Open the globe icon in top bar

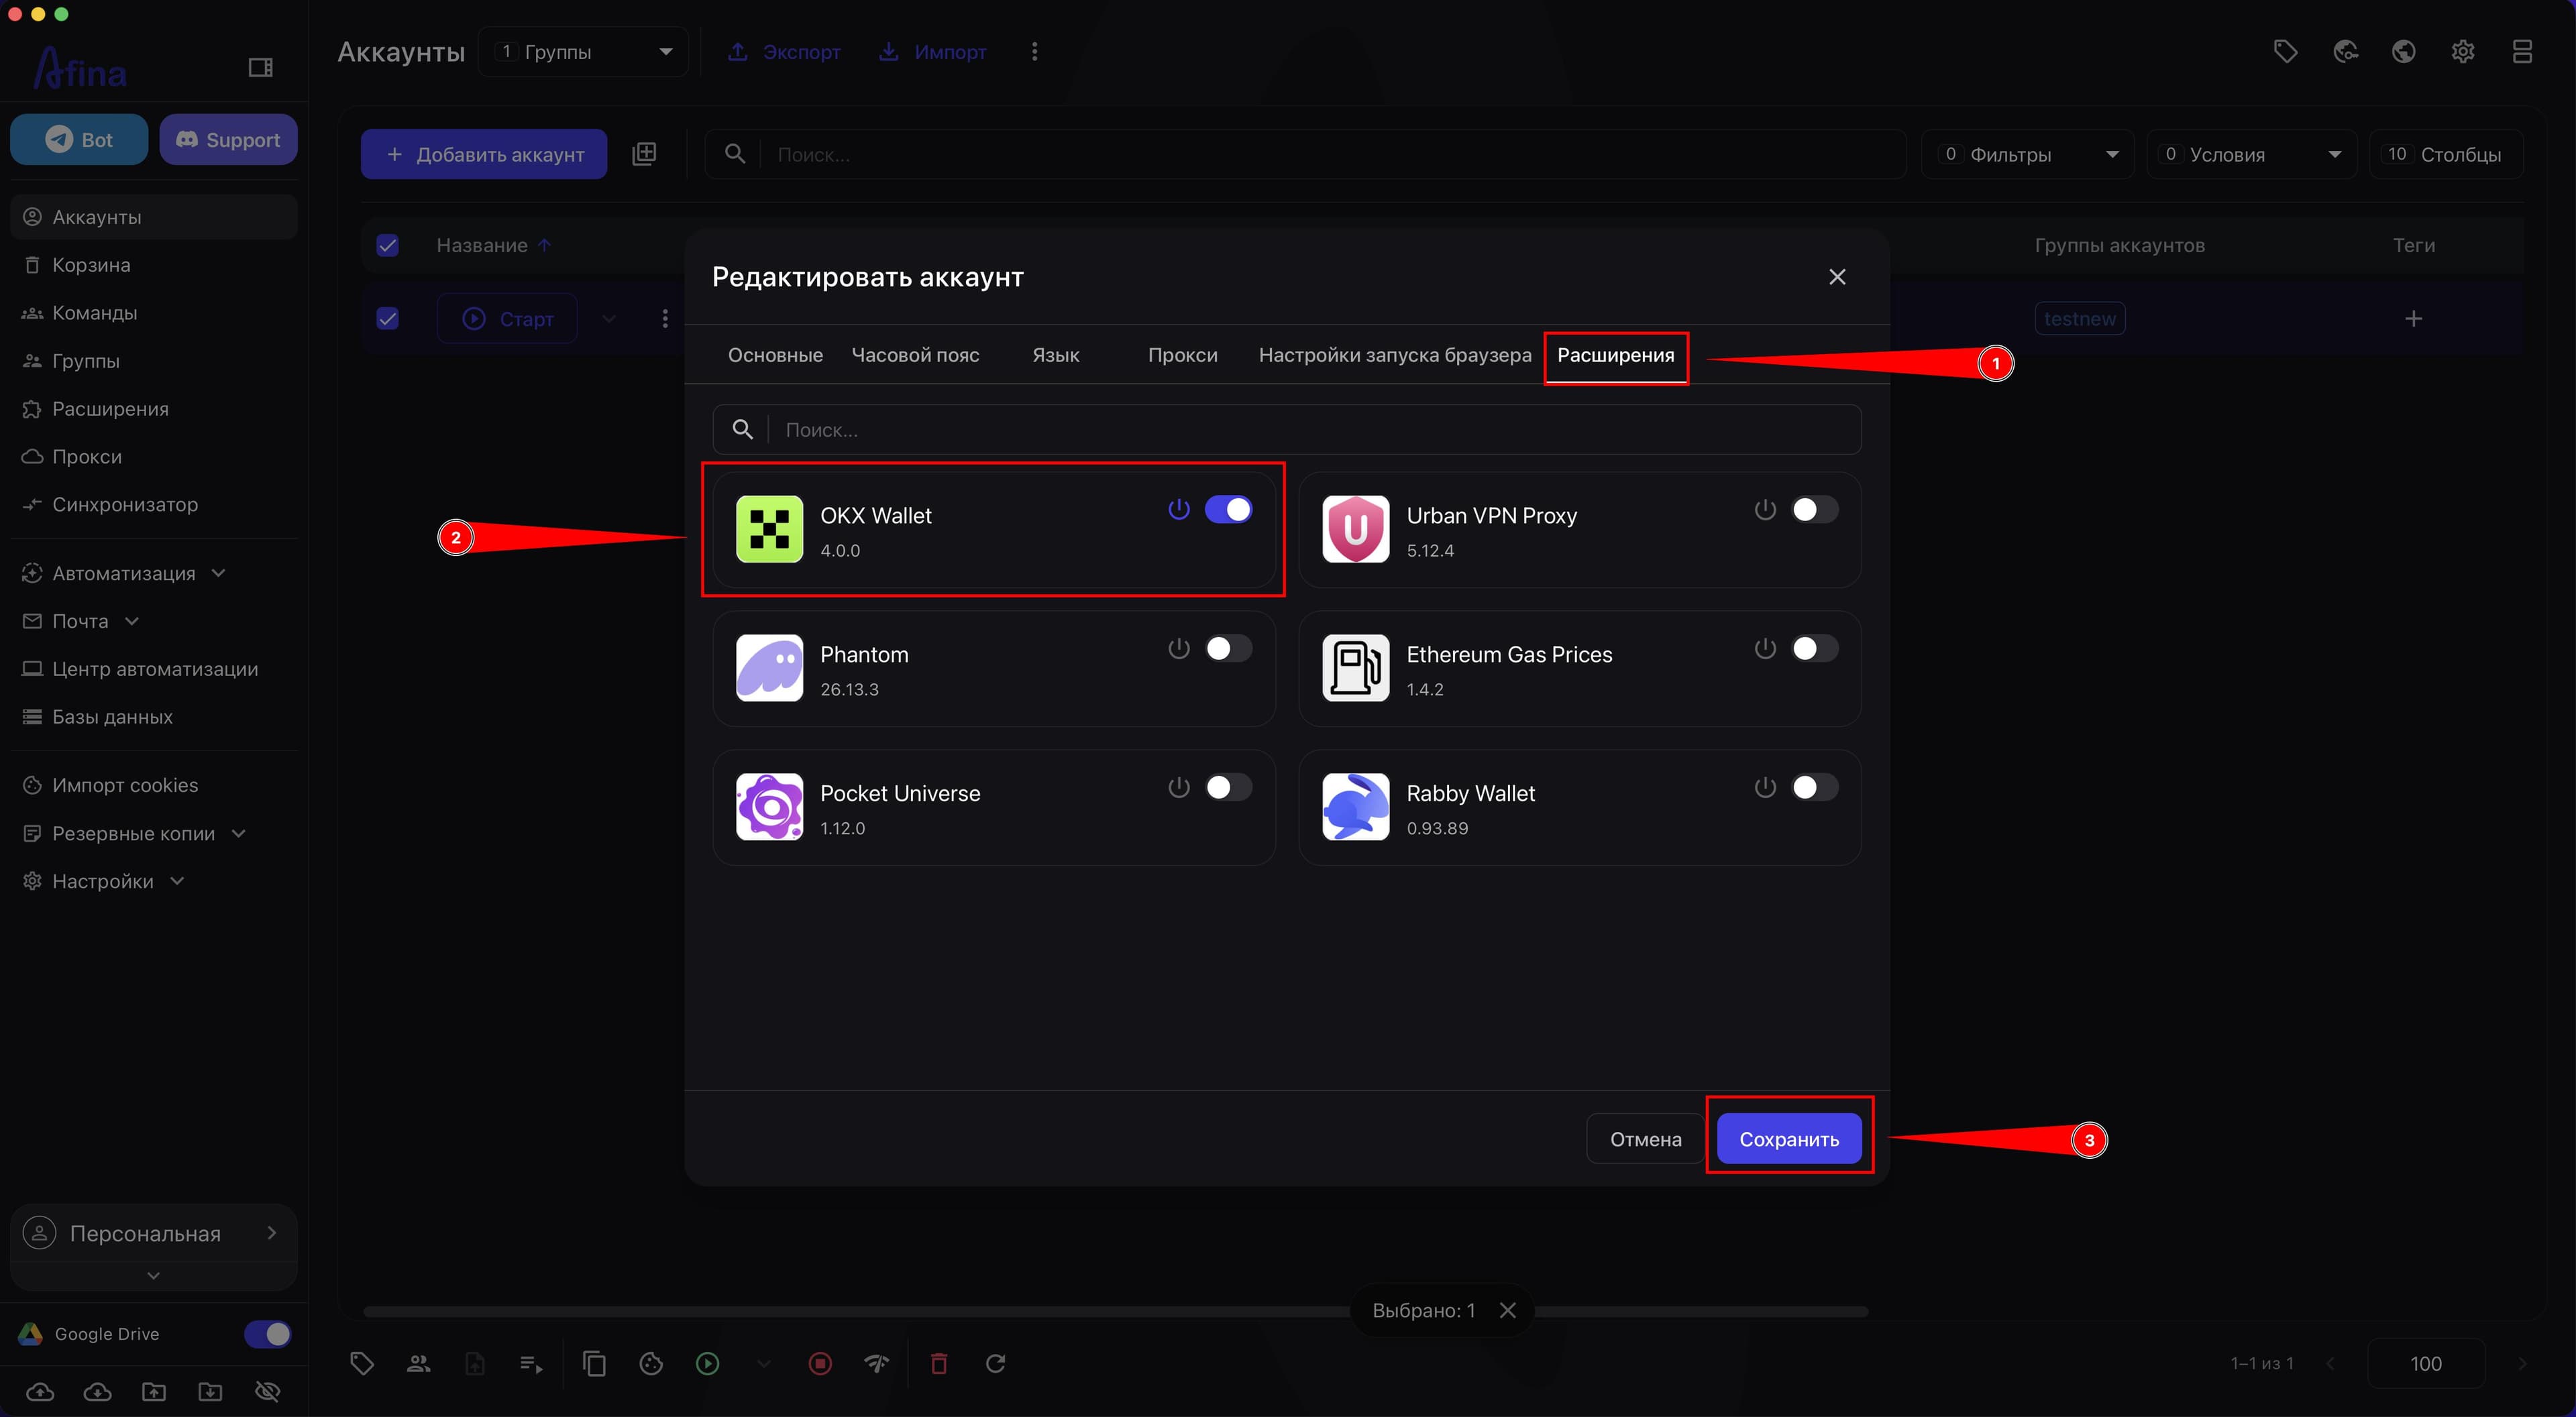[2404, 51]
